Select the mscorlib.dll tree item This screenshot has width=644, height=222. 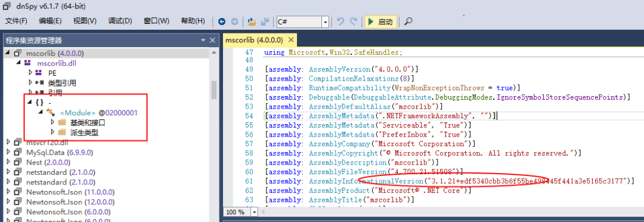(x=56, y=63)
